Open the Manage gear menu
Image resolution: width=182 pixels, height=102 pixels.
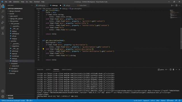click(3, 96)
